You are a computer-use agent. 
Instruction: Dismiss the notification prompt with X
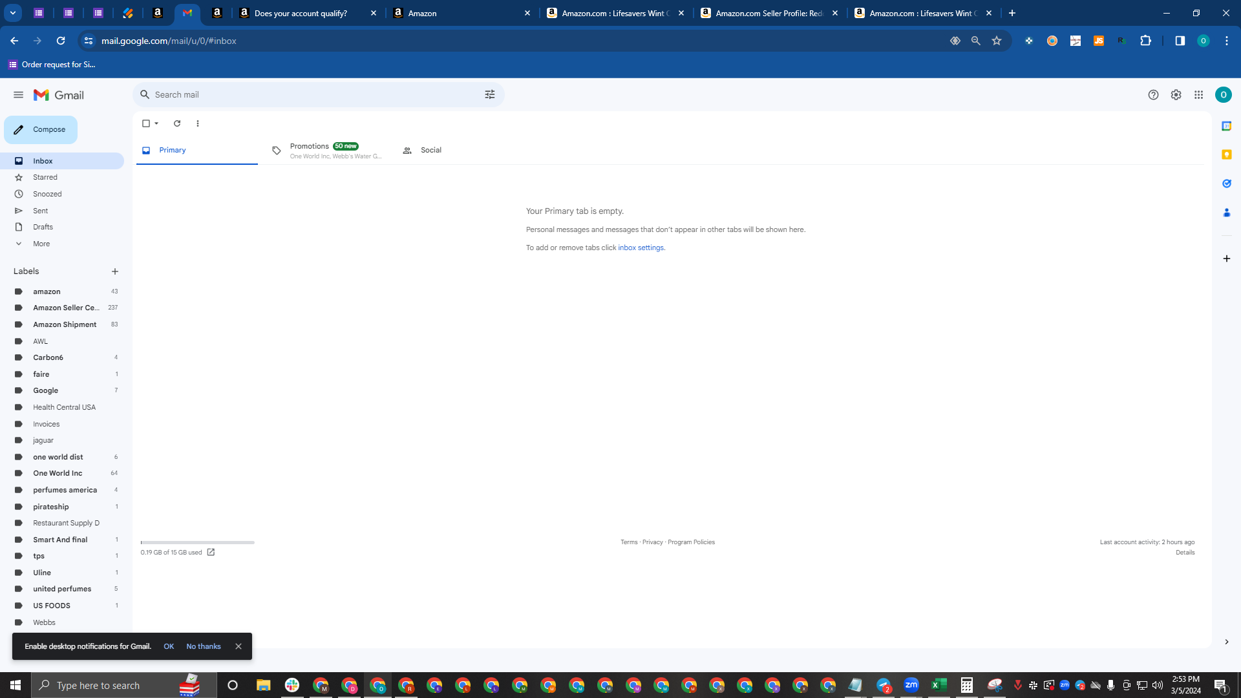click(x=239, y=646)
